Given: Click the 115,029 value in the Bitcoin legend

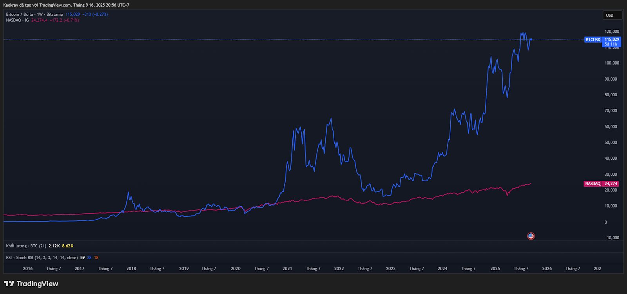Looking at the screenshot, I should coord(72,14).
